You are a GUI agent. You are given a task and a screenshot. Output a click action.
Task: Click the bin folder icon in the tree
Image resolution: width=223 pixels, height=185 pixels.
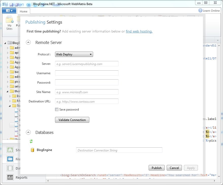12,72
